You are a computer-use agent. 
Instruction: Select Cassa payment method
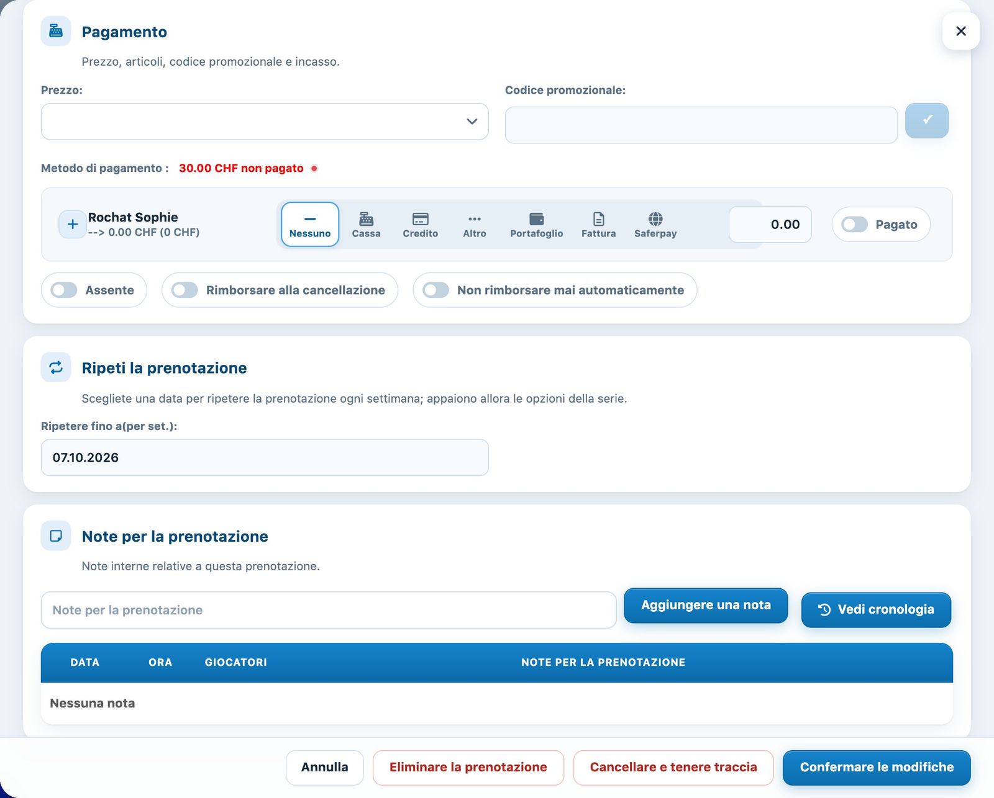click(x=366, y=224)
